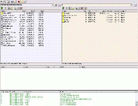Sort the right pane by the Name column
This screenshot has height=106, width=138.
70,11
